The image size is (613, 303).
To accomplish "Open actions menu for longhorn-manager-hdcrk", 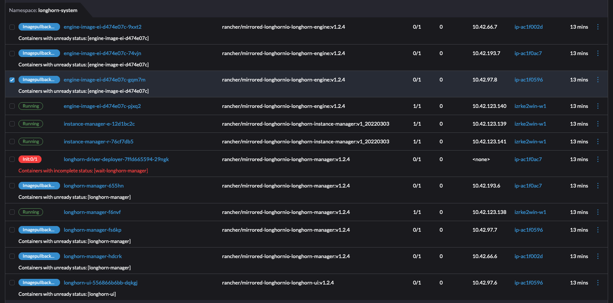I will point(598,256).
